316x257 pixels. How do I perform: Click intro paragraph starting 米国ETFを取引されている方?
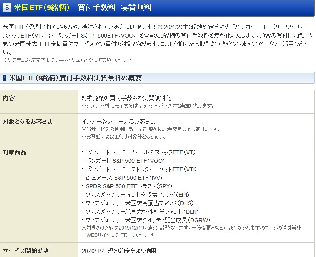pos(158,40)
